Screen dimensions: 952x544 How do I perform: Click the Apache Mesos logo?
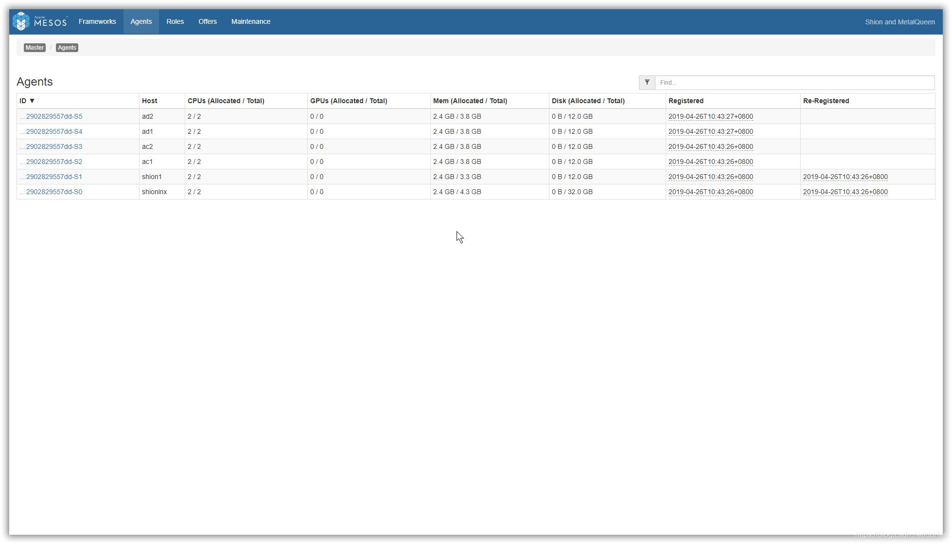pos(40,21)
